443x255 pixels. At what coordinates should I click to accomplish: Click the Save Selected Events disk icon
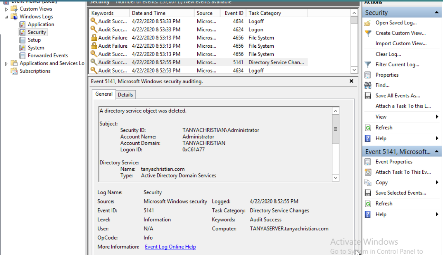click(368, 193)
